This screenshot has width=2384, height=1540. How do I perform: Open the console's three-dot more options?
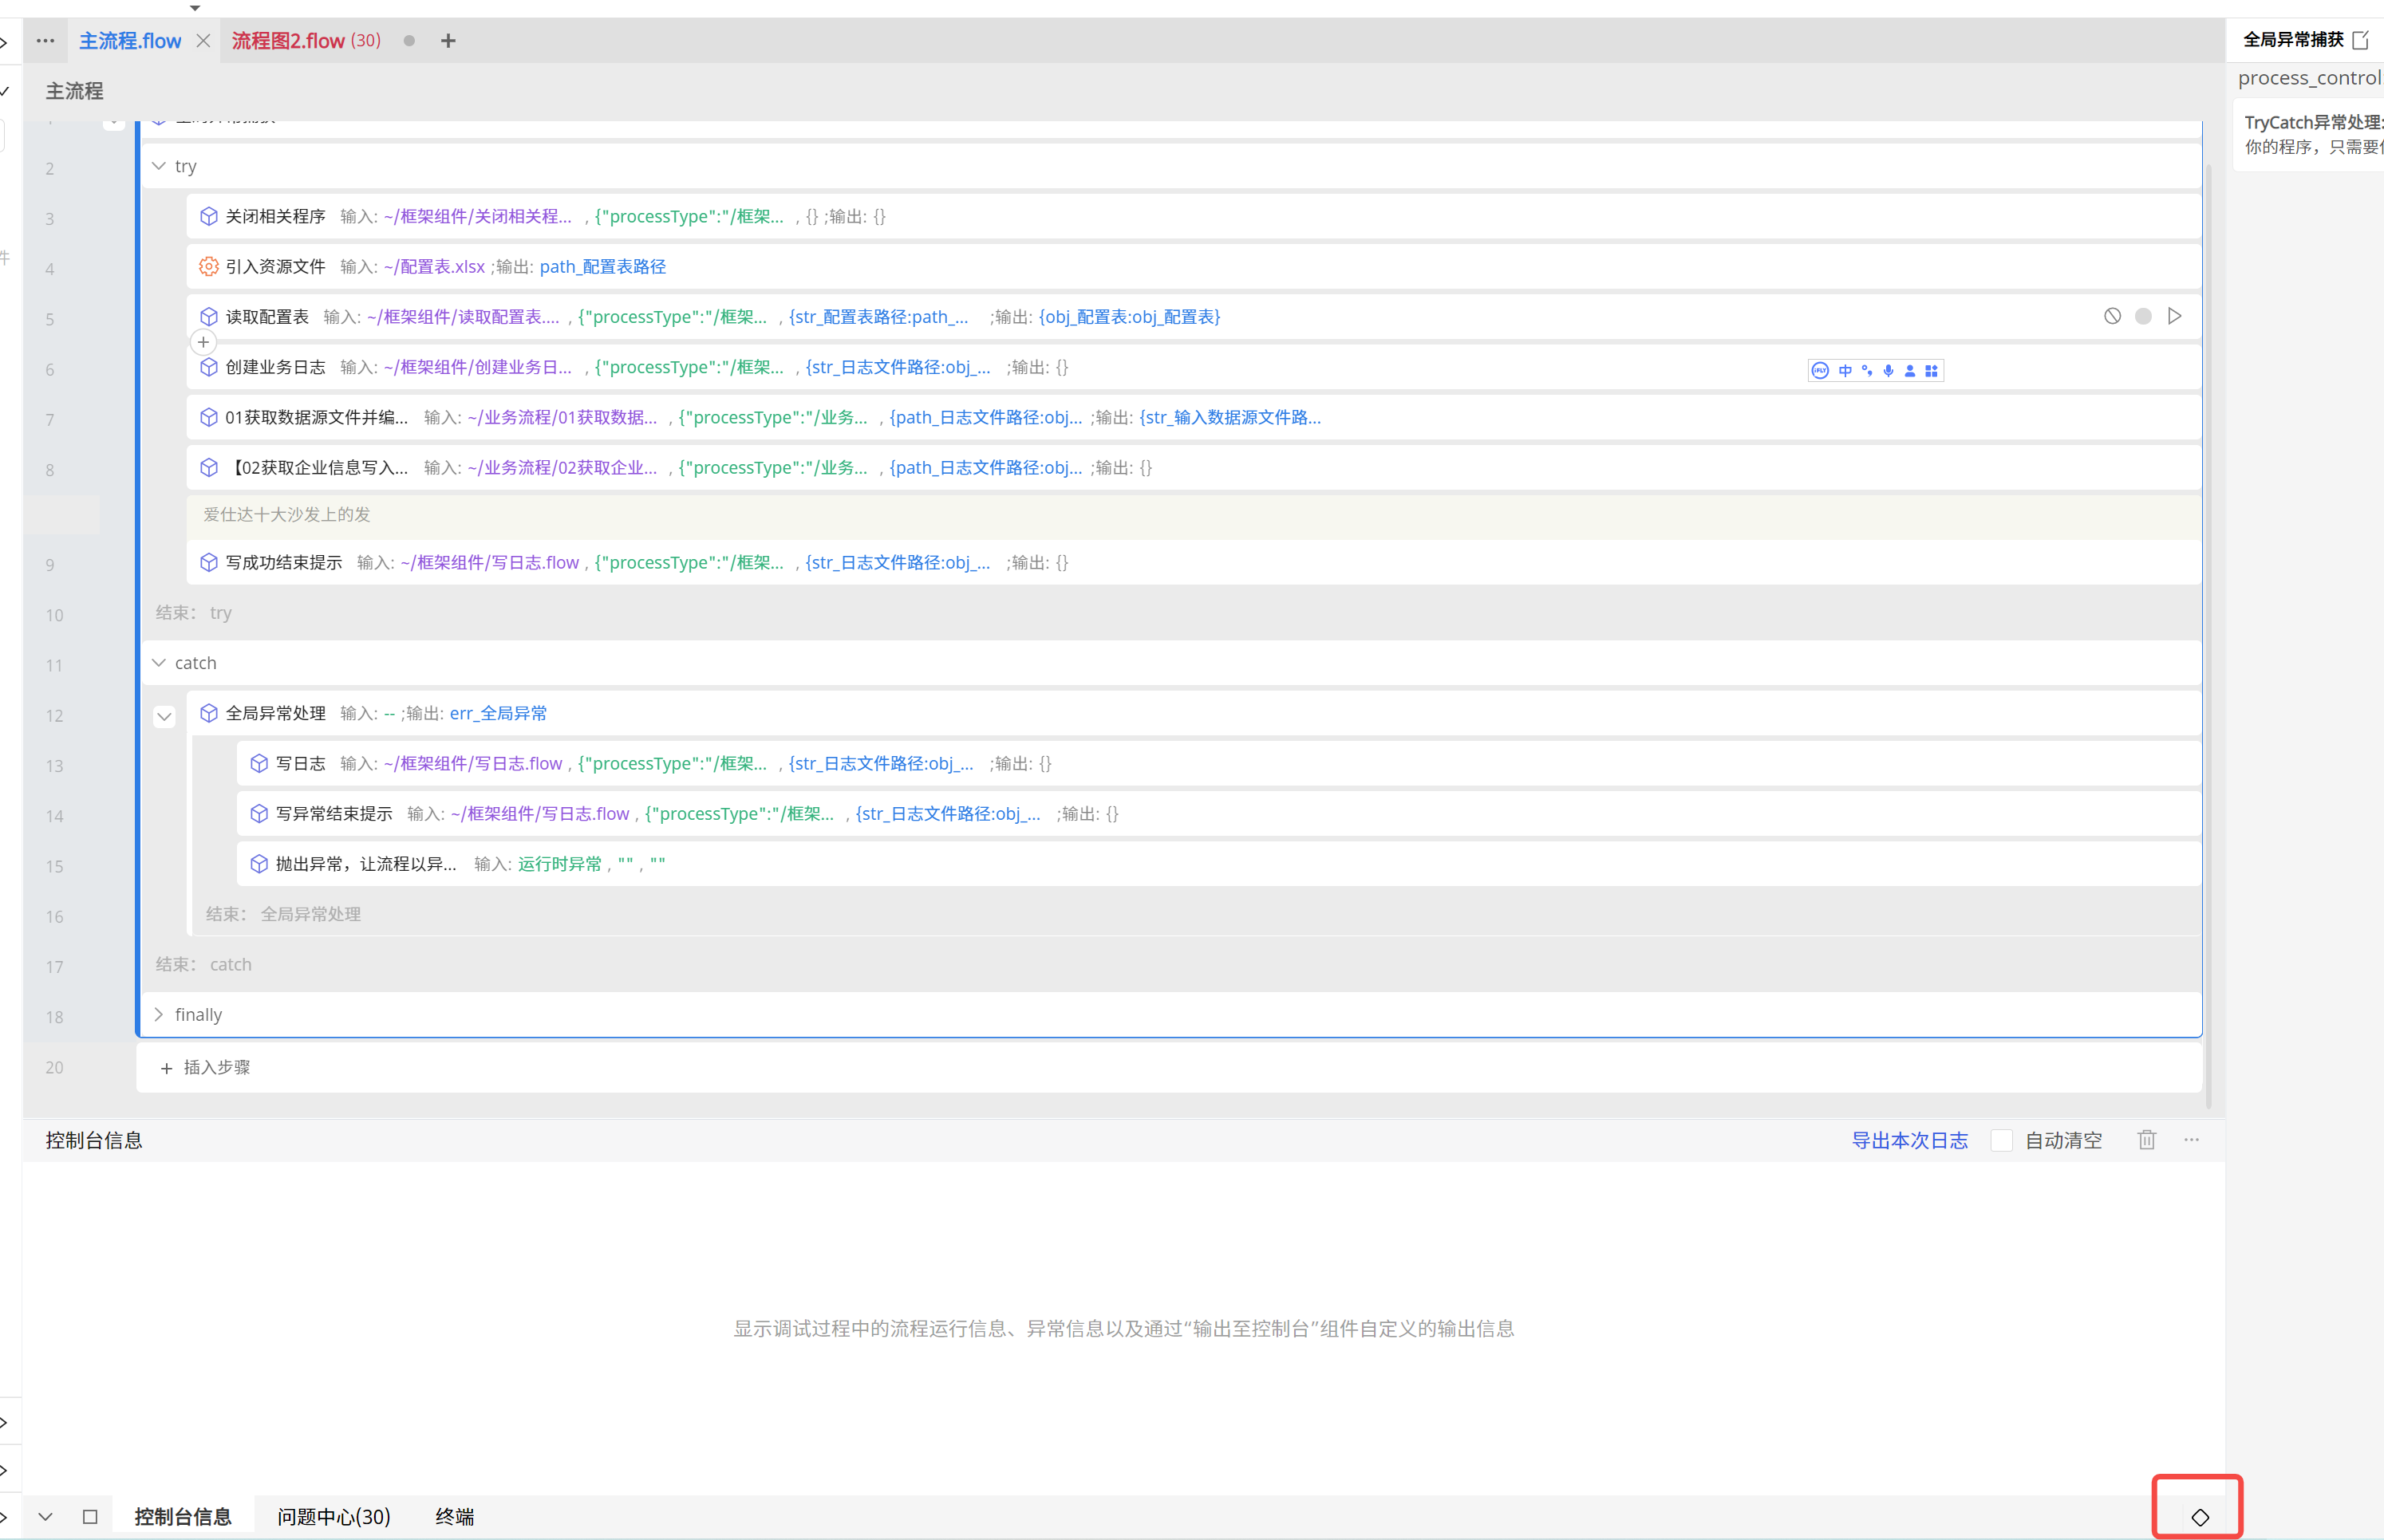[2192, 1140]
